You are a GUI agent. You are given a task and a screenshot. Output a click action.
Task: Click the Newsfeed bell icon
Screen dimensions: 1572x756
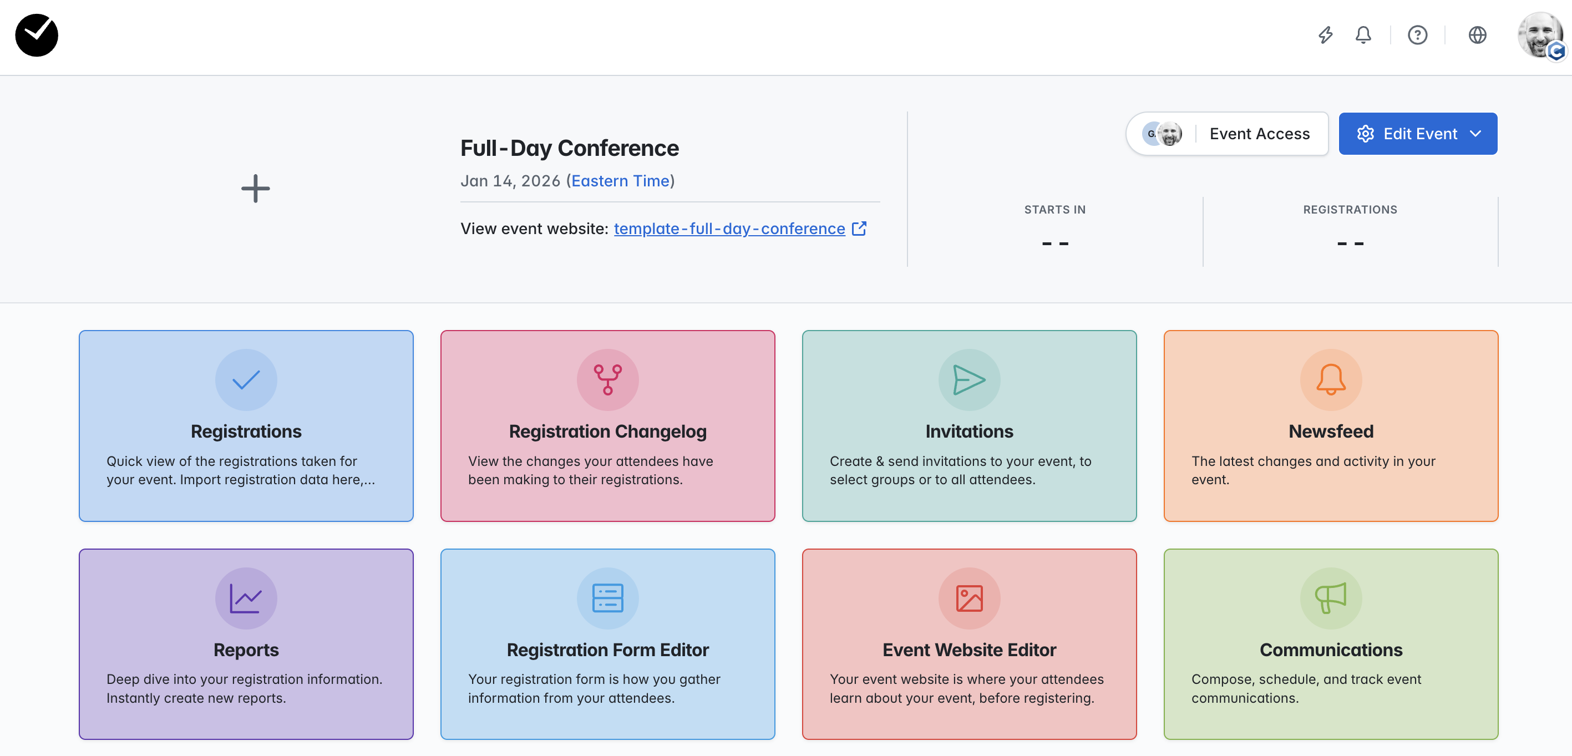point(1330,379)
